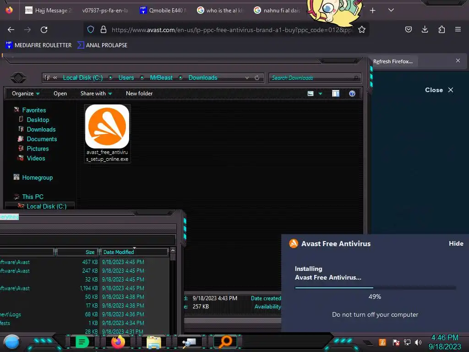Switch to the v07937-ps-fa-en-la tab
The width and height of the screenshot is (469, 352).
tap(105, 11)
